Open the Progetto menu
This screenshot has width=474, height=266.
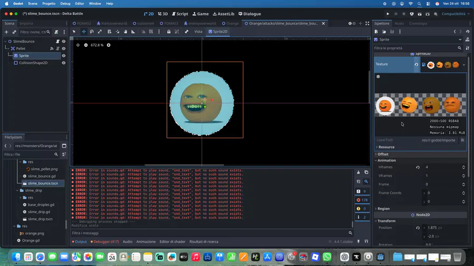[48, 4]
